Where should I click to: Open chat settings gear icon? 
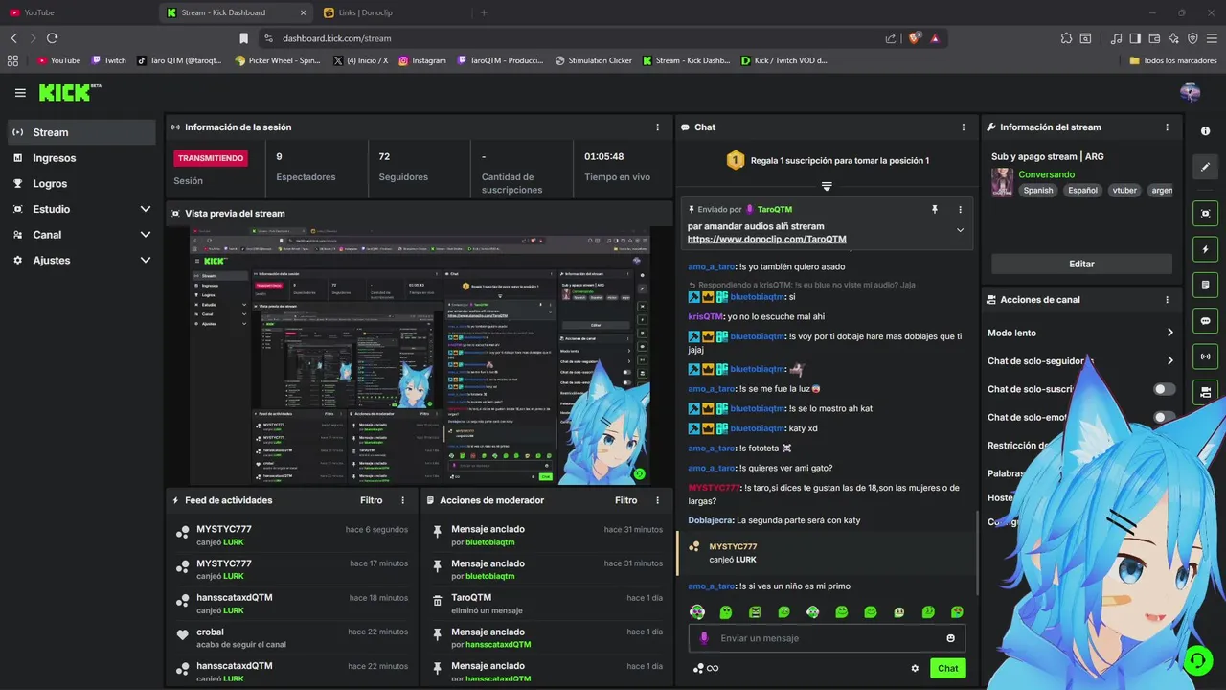[915, 668]
